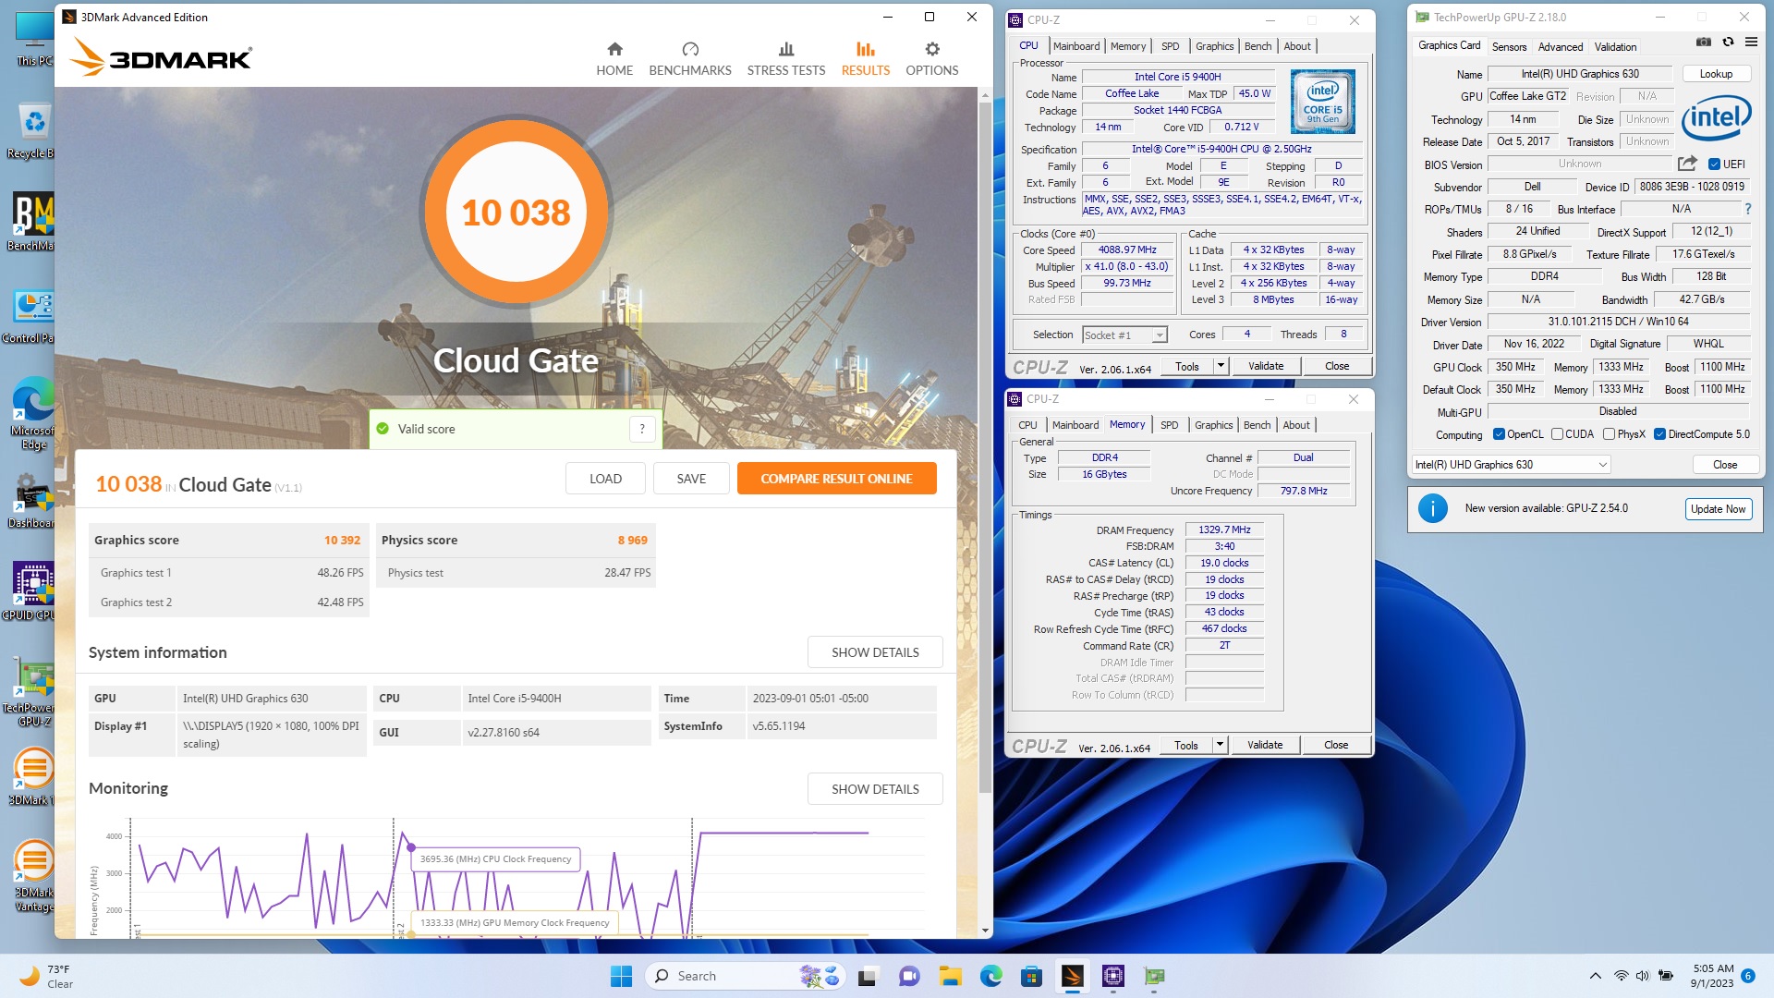Viewport: 1774px width, 998px height.
Task: Open Validation tab in GPU-Z
Action: pyautogui.click(x=1615, y=47)
